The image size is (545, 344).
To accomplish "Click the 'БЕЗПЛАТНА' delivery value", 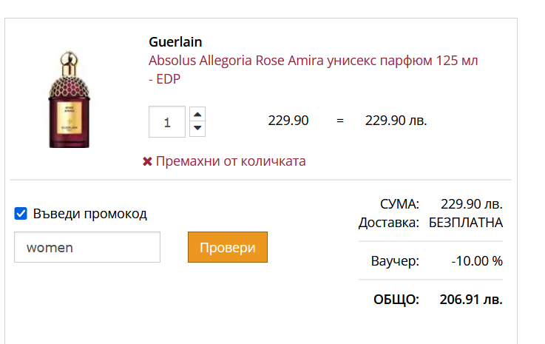I will click(x=466, y=222).
